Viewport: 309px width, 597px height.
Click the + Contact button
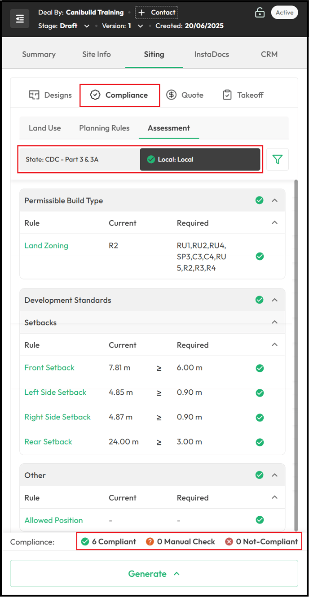(156, 13)
